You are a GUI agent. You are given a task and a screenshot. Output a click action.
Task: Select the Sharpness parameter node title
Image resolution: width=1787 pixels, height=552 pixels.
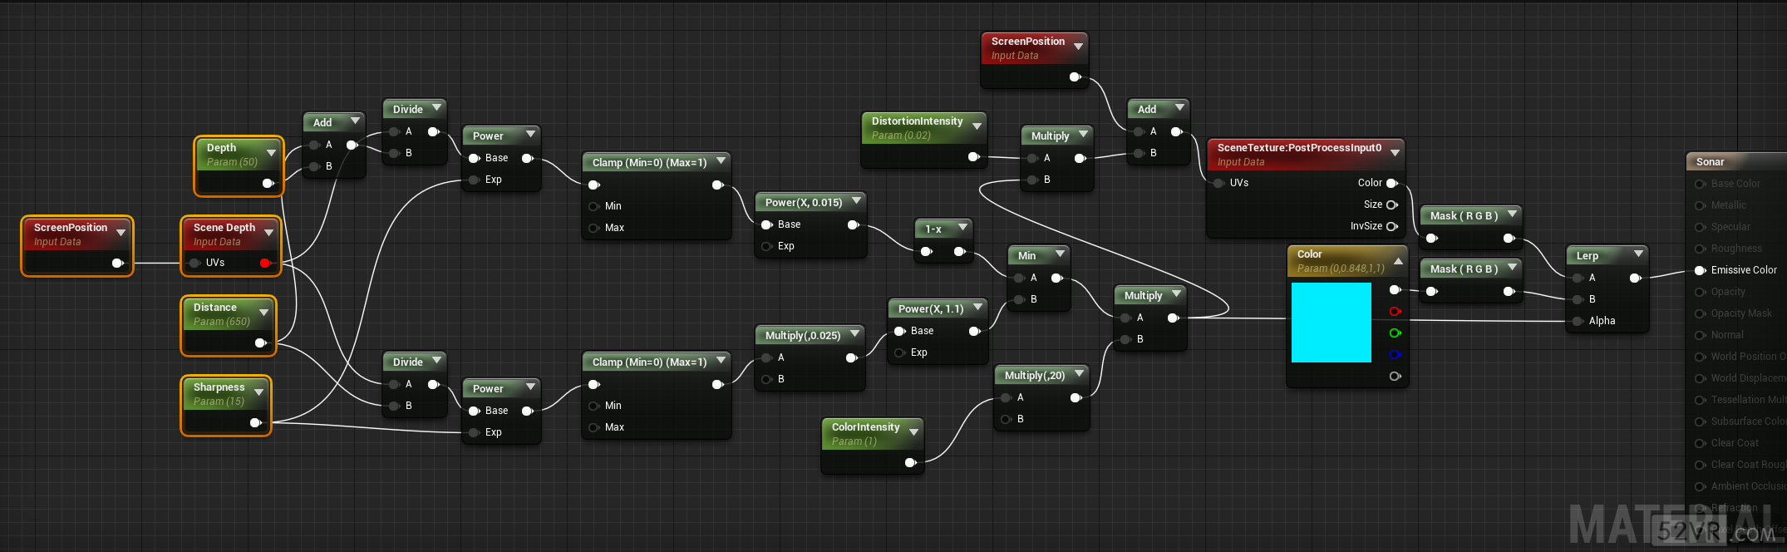[219, 387]
